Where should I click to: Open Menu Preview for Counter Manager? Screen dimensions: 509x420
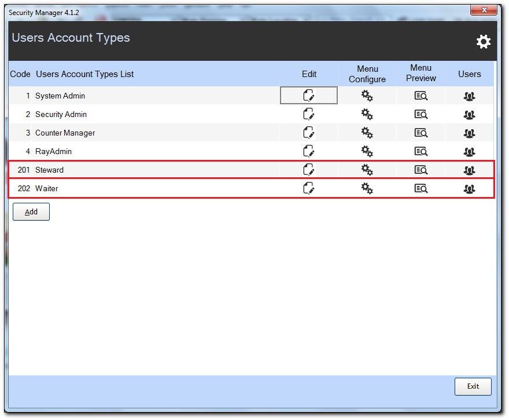click(421, 133)
